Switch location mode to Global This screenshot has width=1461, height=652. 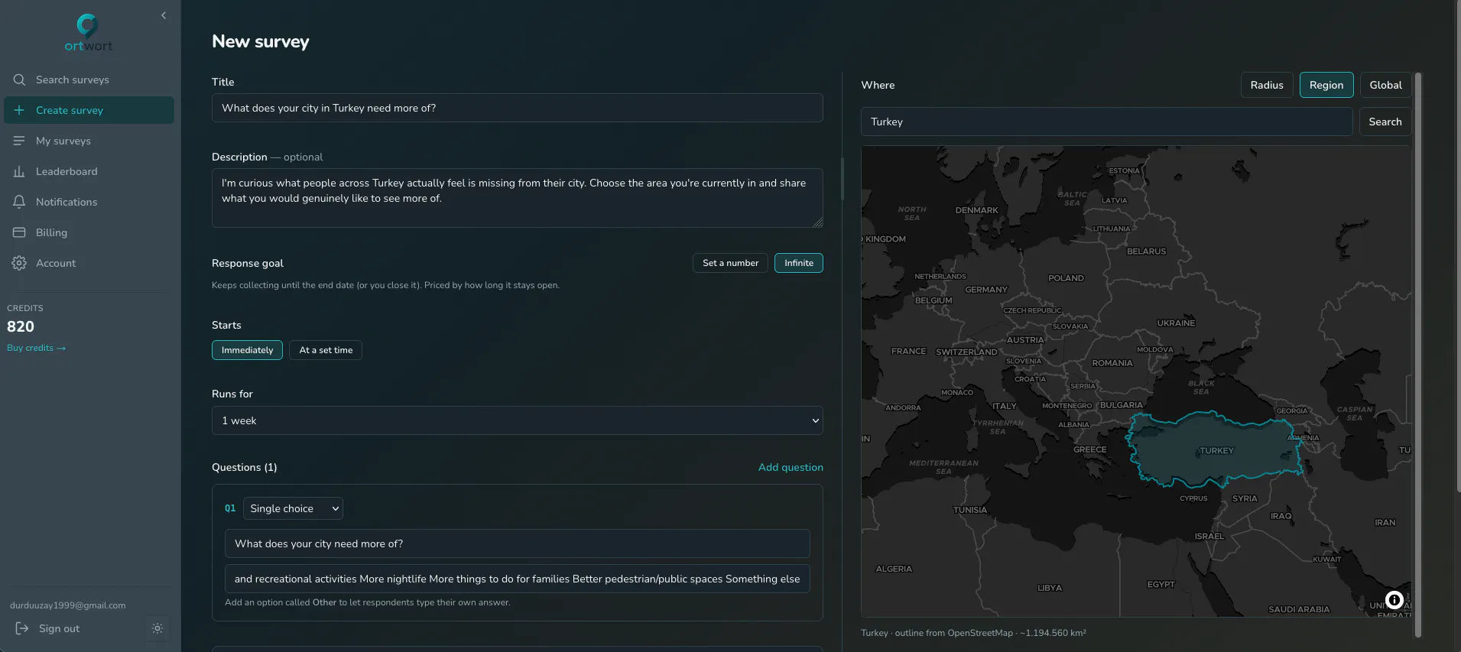coord(1385,85)
